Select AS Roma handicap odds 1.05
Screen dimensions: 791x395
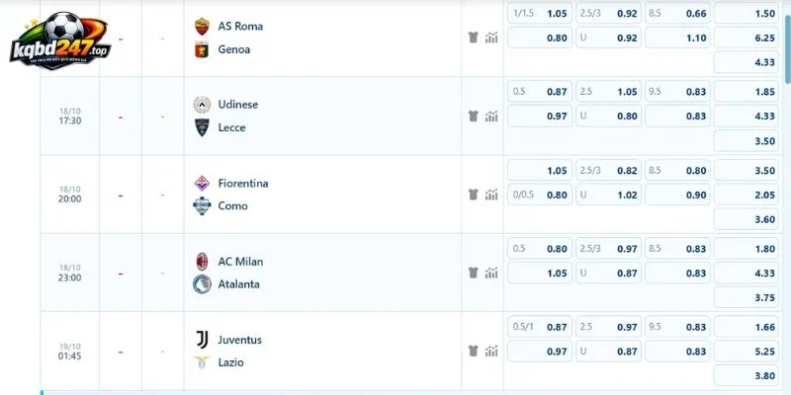tap(540, 14)
